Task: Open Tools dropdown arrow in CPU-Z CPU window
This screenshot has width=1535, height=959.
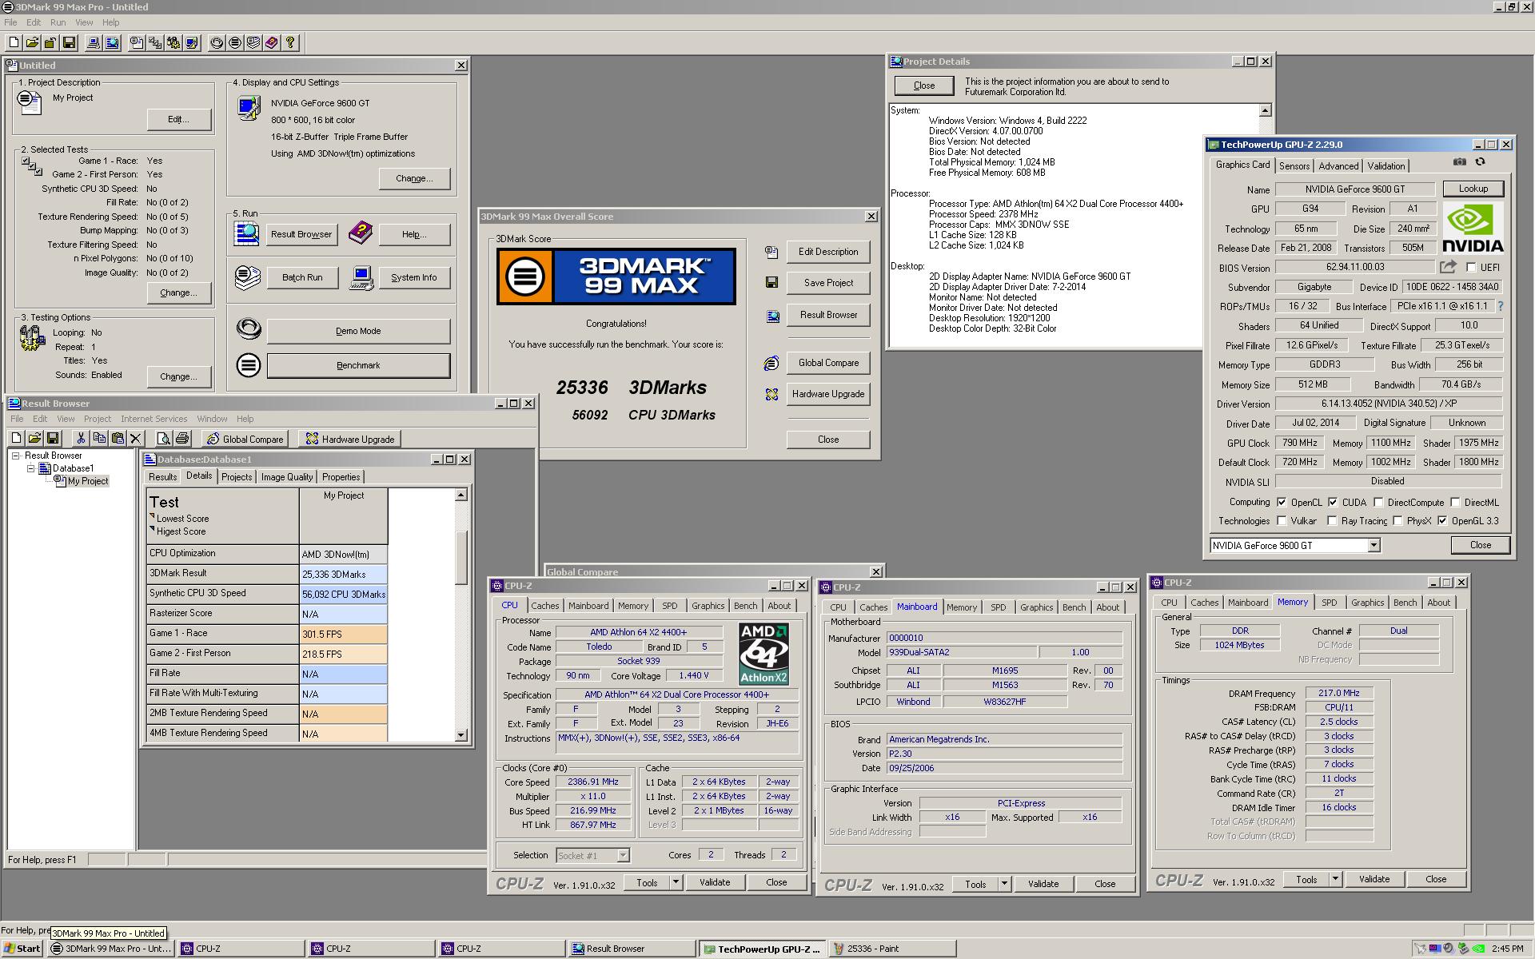Action: click(x=676, y=882)
